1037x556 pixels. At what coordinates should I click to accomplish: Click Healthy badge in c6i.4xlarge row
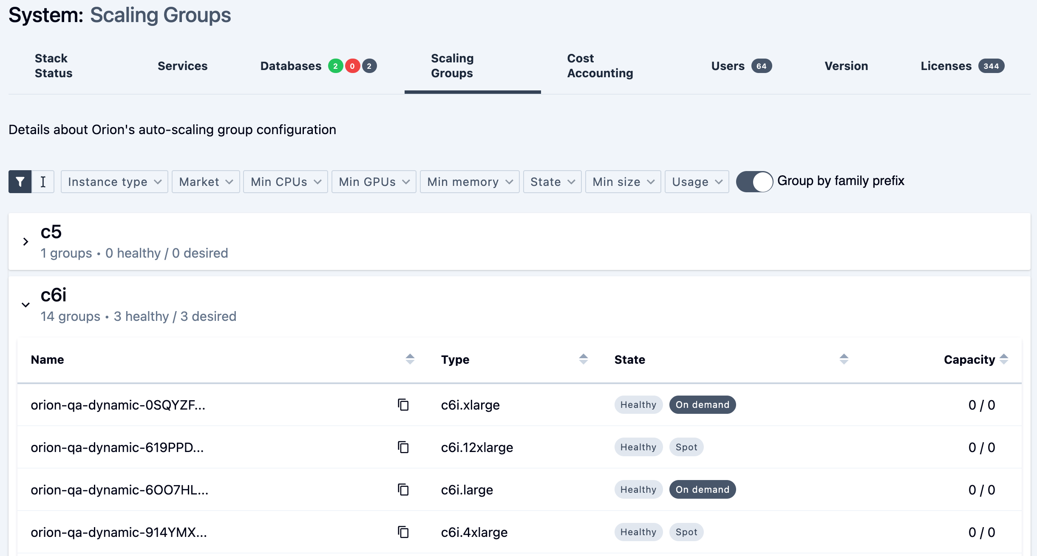pyautogui.click(x=638, y=532)
